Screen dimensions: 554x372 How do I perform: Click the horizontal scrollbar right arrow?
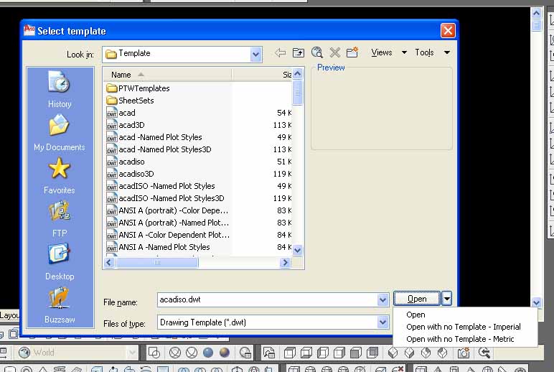(x=285, y=262)
